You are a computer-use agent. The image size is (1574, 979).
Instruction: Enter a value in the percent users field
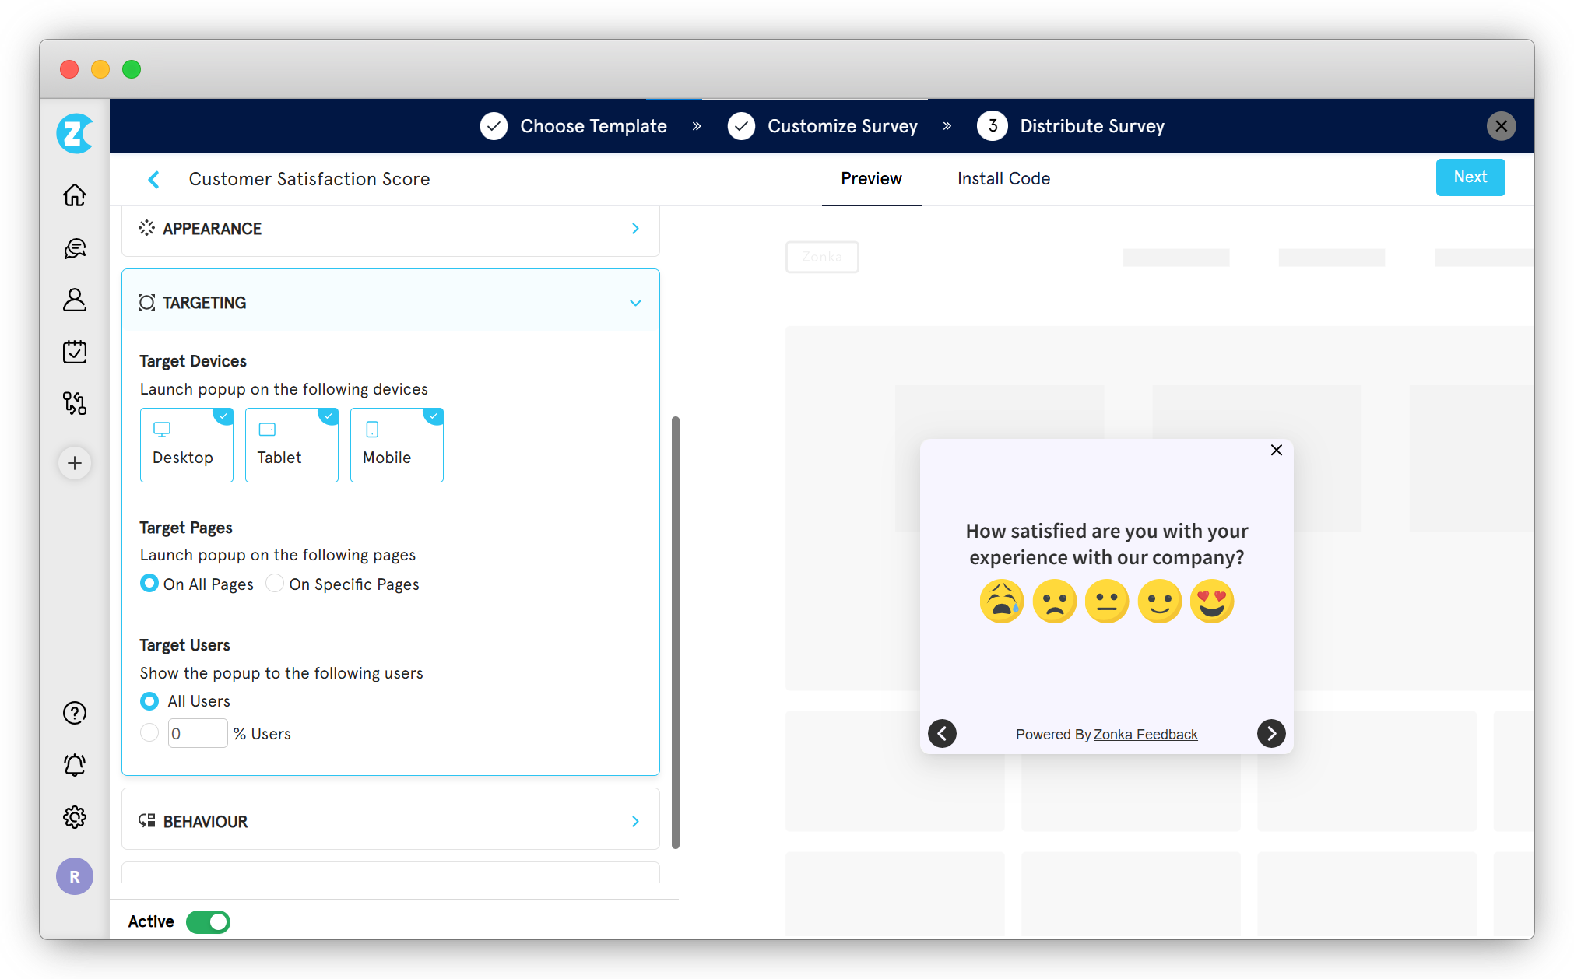[x=194, y=733]
